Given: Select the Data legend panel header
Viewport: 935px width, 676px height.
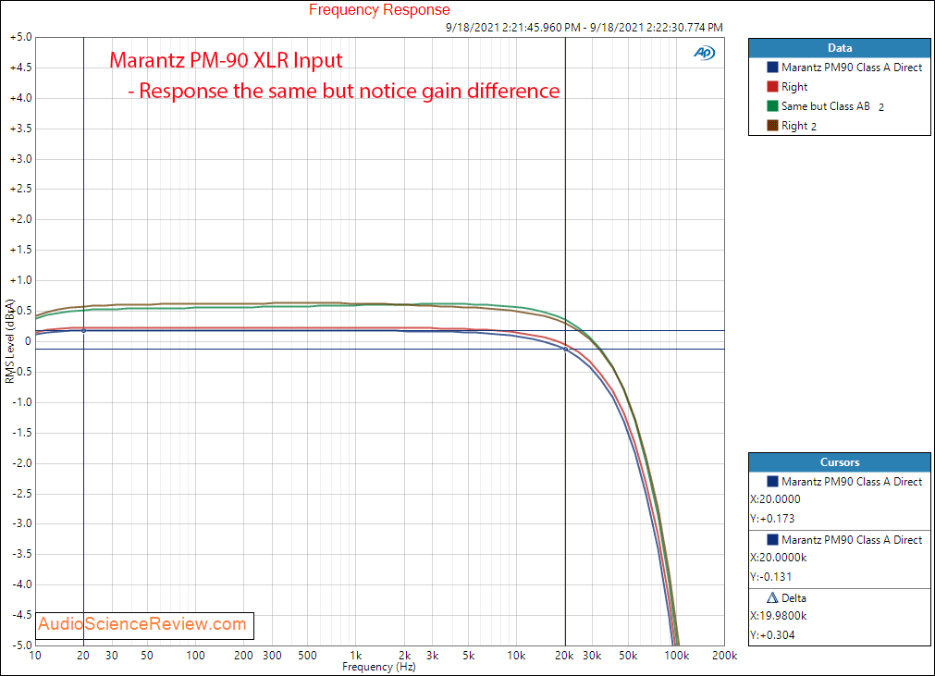Looking at the screenshot, I should [839, 48].
